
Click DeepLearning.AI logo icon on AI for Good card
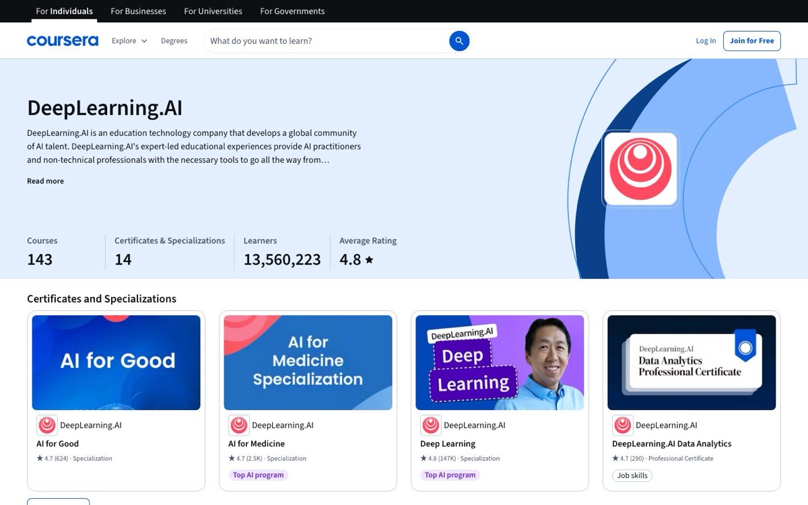47,425
